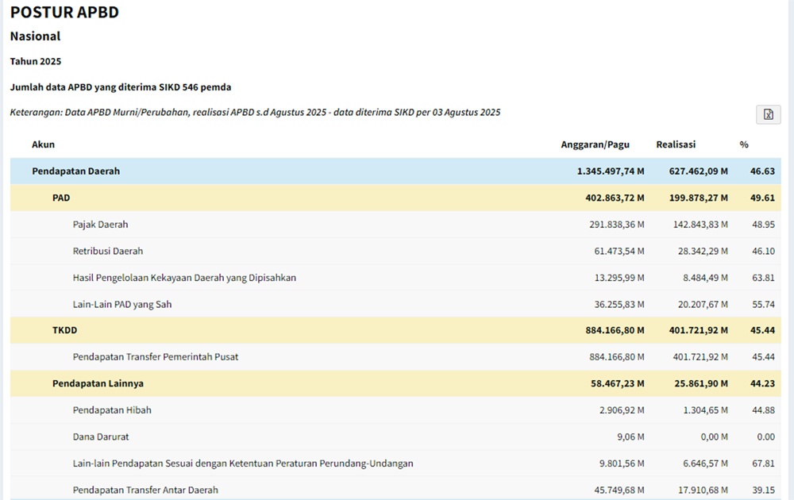Click the Akun column header
This screenshot has width=794, height=500.
pos(43,144)
